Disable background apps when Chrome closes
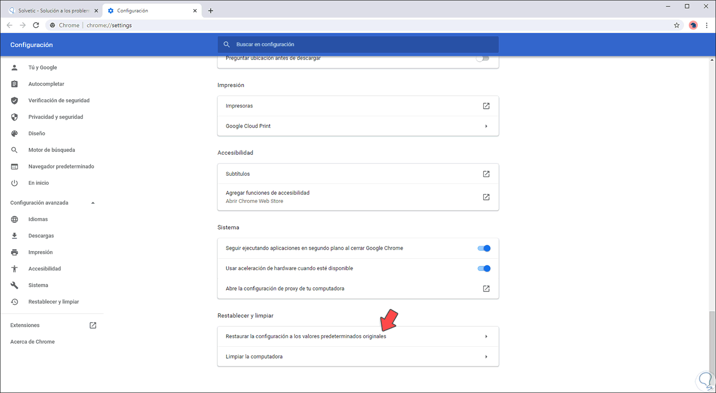Screen dimensions: 716x393 point(484,248)
